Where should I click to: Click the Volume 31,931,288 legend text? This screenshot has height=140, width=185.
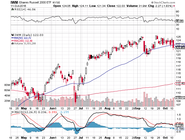pyautogui.click(x=25, y=44)
